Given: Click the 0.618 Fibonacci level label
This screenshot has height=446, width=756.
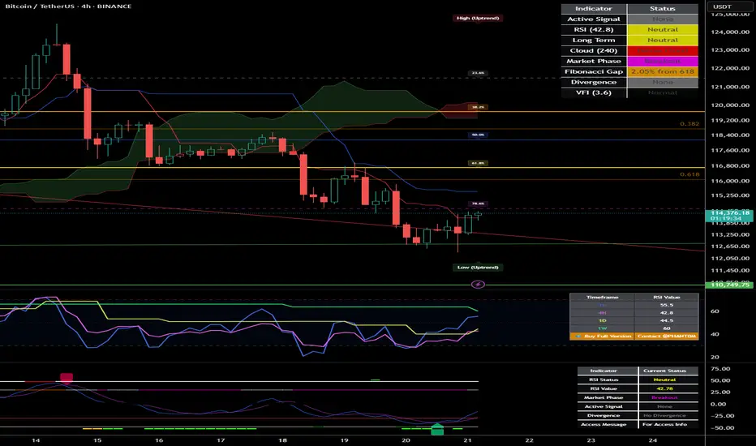Looking at the screenshot, I should [x=687, y=174].
